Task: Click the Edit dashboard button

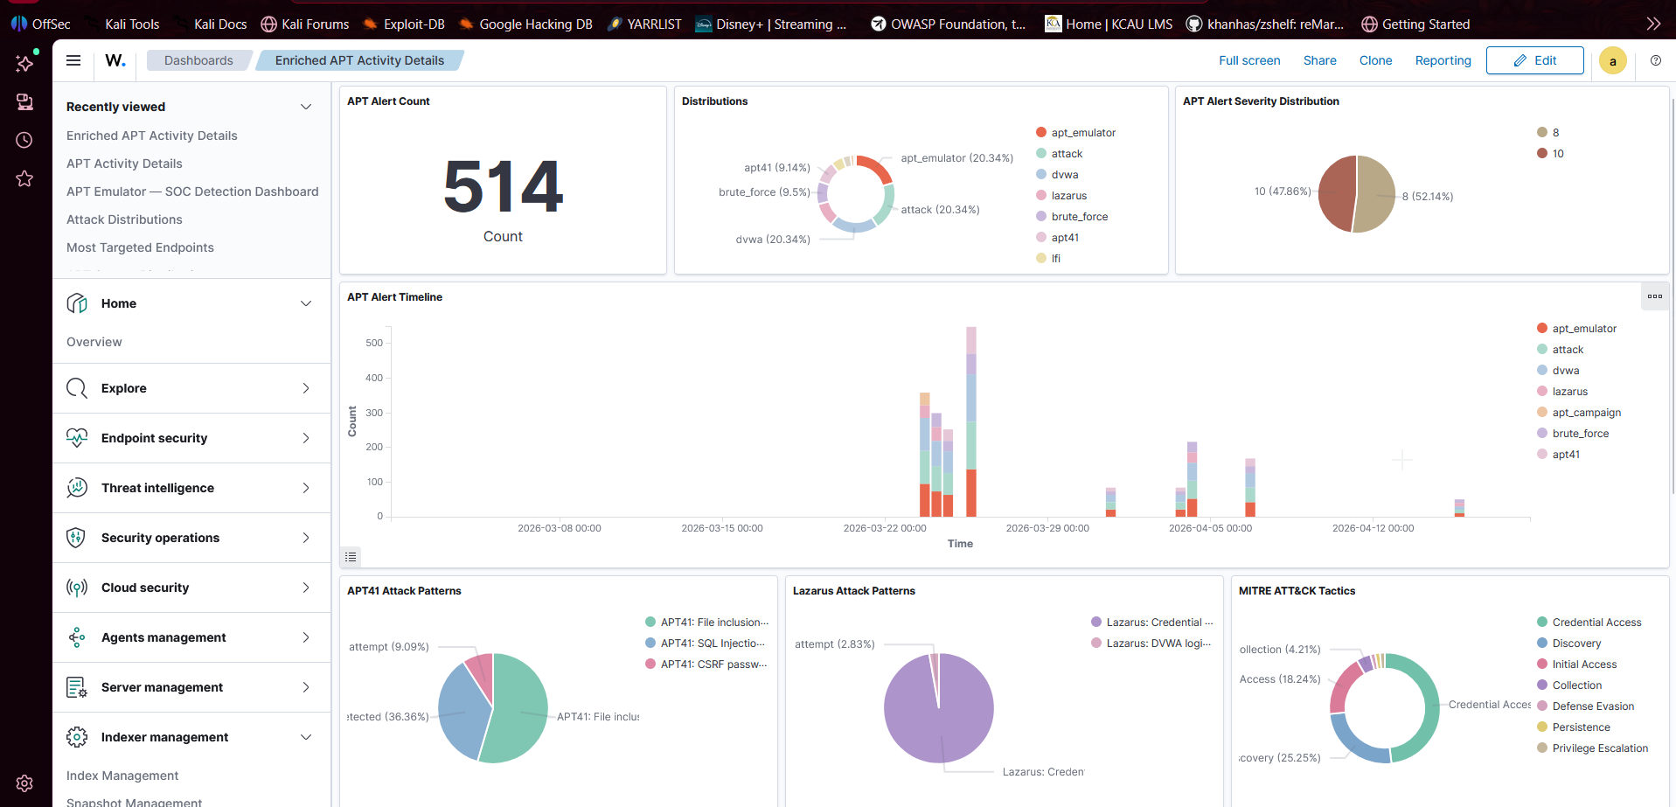Action: (x=1534, y=60)
